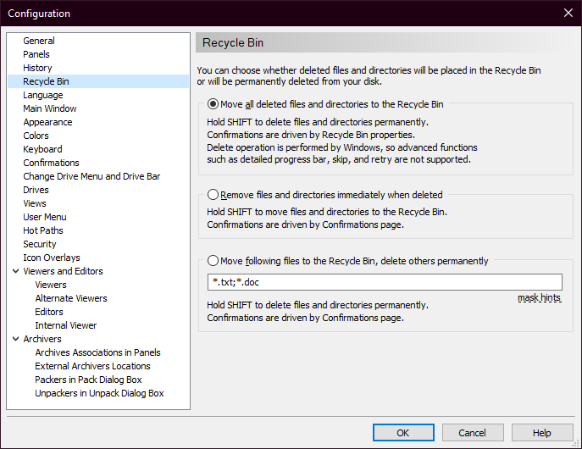This screenshot has height=449, width=582.
Task: Select 'Move all deleted files' radio option
Action: click(213, 105)
